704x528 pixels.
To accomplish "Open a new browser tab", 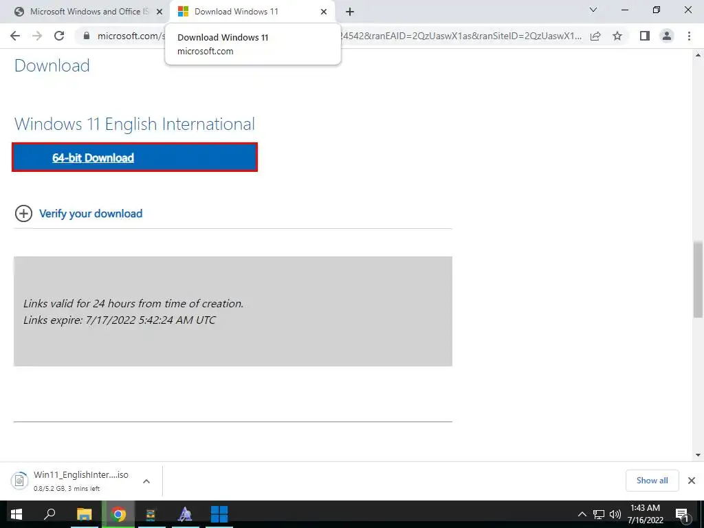I will coord(350,12).
